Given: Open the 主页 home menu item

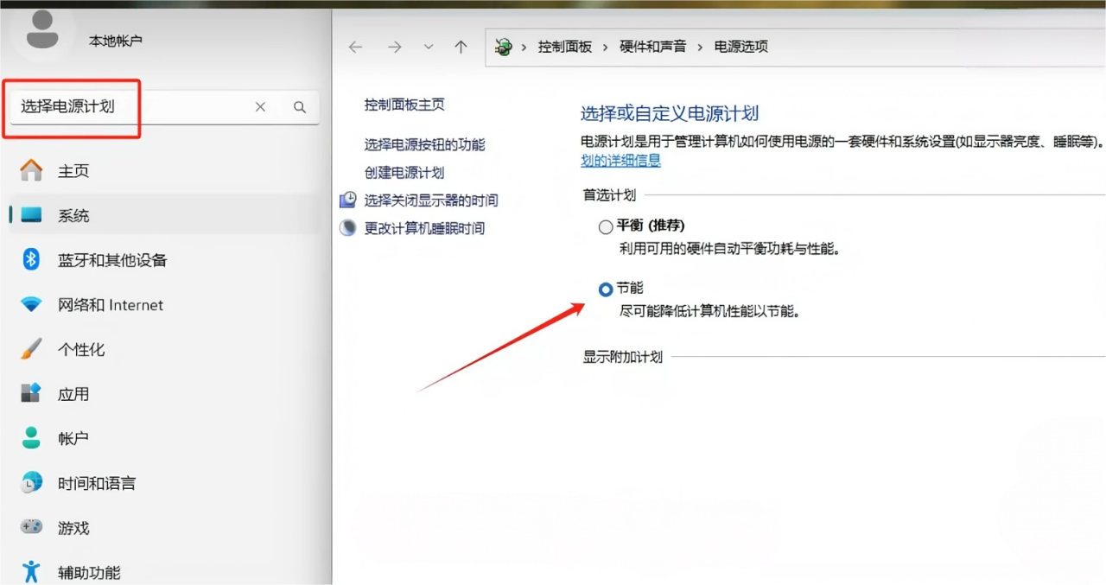Looking at the screenshot, I should (x=73, y=171).
